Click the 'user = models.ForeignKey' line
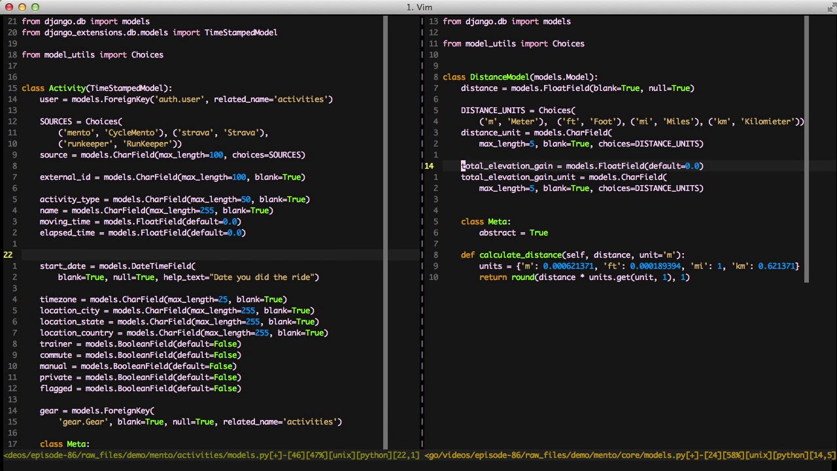Viewport: 837px width, 471px height. [186, 99]
